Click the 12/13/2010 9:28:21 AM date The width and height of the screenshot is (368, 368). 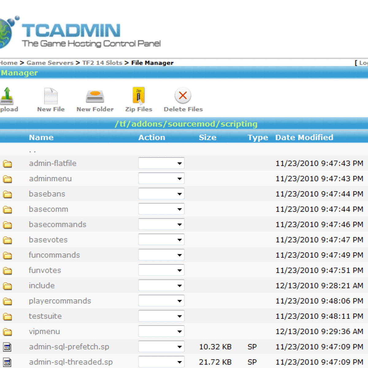coord(319,286)
